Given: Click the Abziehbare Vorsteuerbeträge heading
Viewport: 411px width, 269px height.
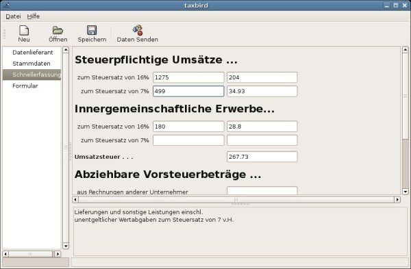Looking at the screenshot, I should pos(168,175).
